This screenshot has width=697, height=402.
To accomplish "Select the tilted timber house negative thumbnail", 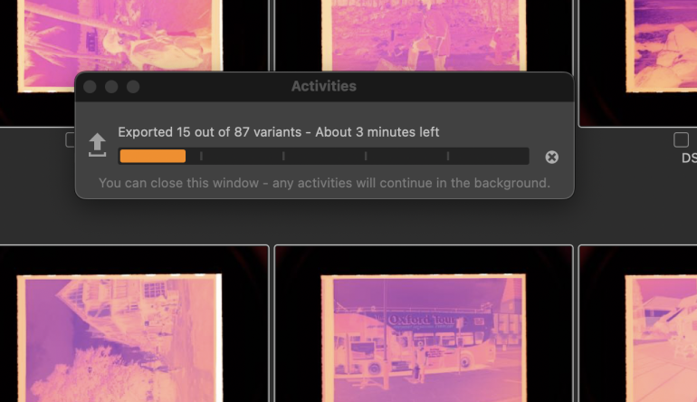I will (x=119, y=339).
